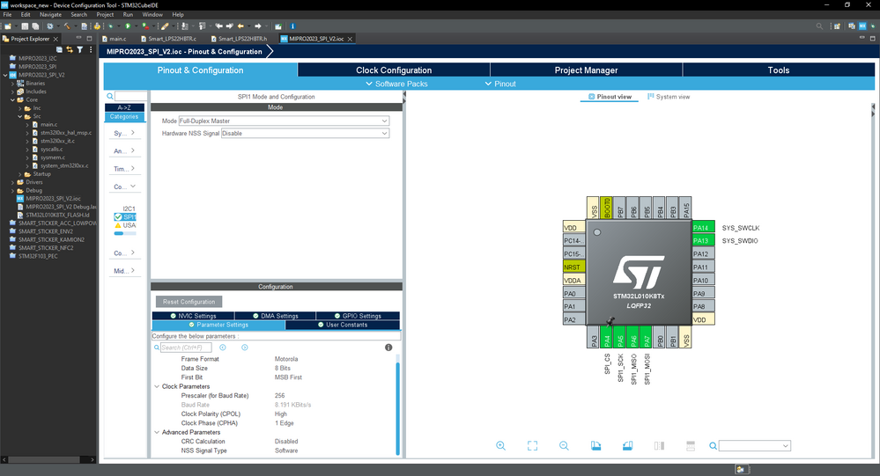Click the green Run icon in toolbar
The height and width of the screenshot is (476, 880).
pos(128,26)
